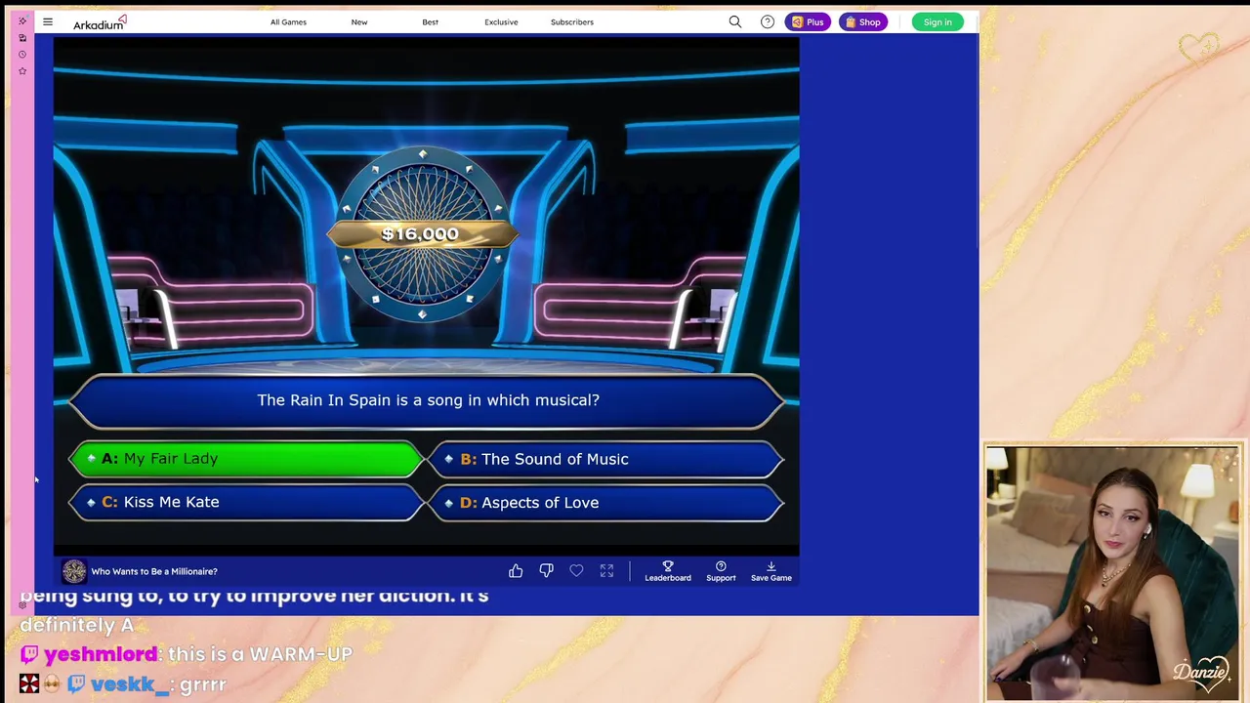The image size is (1250, 703).
Task: Click the Shop button
Action: pos(863,21)
